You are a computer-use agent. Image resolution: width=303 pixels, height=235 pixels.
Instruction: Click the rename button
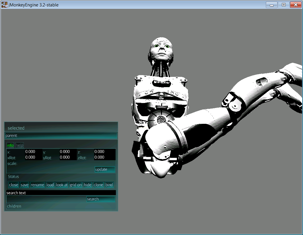37,185
